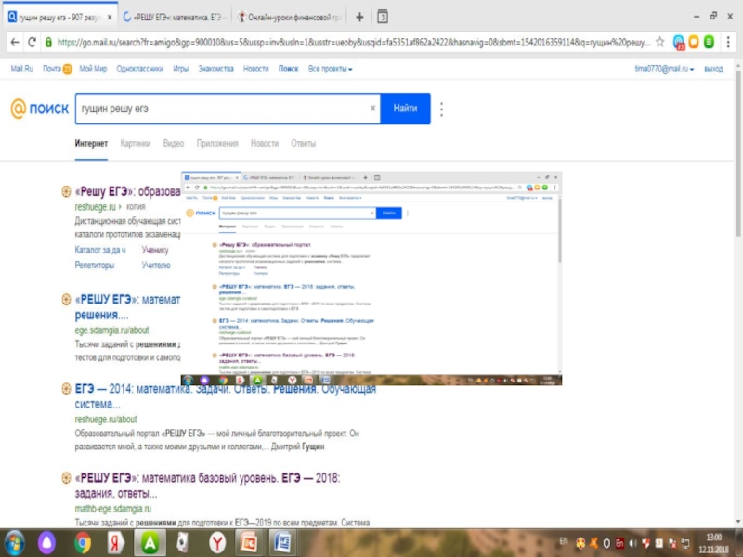Open Alice assistant purple taskbar icon
Image resolution: width=743 pixels, height=557 pixels.
tap(46, 543)
